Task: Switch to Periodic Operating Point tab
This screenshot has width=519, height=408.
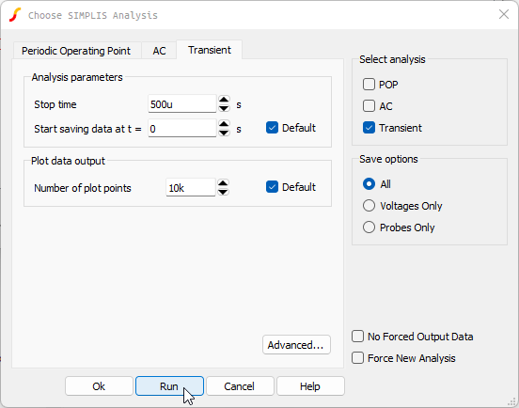Action: [x=76, y=51]
